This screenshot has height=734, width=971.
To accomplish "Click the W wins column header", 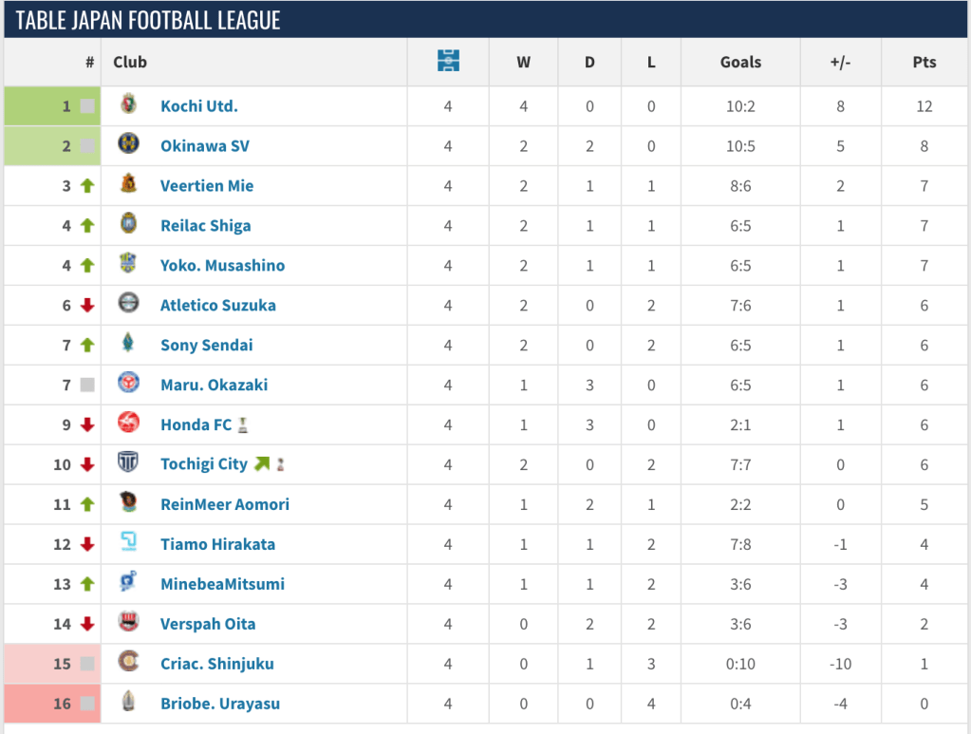I will (x=524, y=63).
